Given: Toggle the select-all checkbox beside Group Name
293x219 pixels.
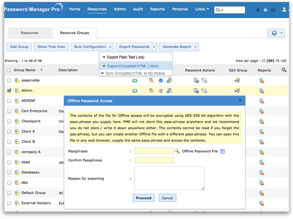Looking at the screenshot, I should click(x=9, y=70).
